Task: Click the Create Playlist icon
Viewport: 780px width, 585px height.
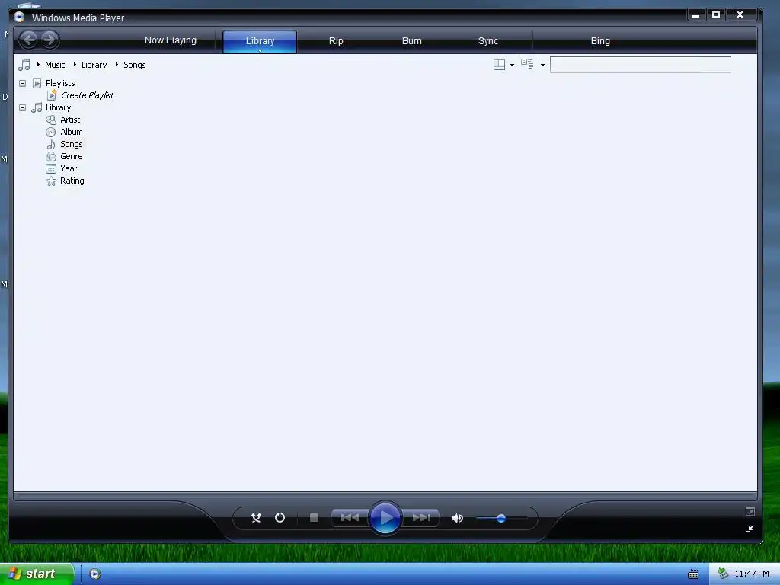Action: (52, 95)
